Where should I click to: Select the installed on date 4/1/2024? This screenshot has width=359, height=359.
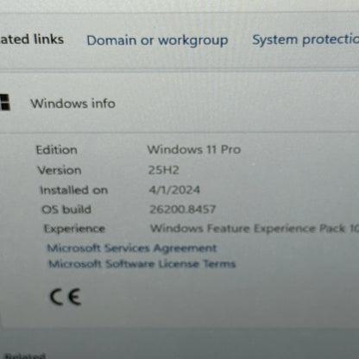tap(174, 190)
